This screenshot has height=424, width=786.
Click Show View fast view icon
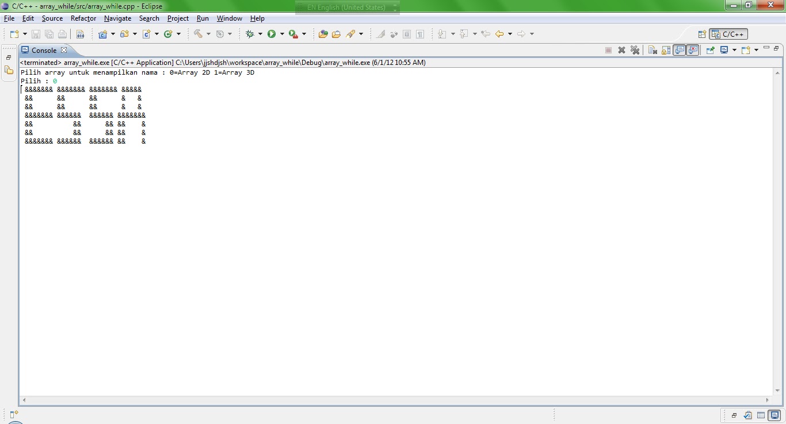[x=14, y=414]
